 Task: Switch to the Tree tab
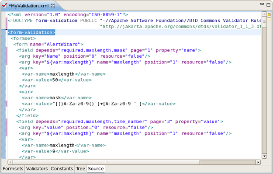(80, 169)
